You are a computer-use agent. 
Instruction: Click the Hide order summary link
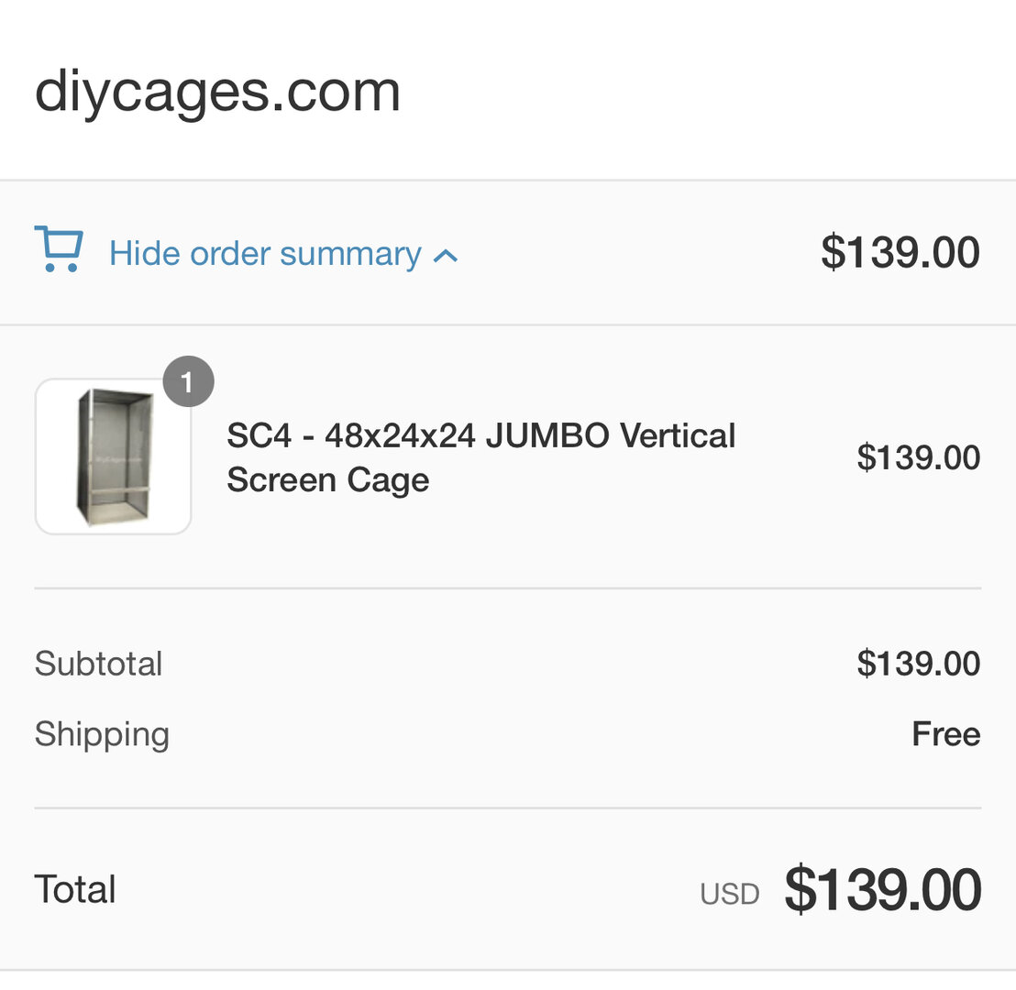coord(265,253)
